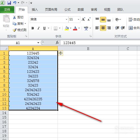The height and width of the screenshot is (140, 140).
Task: Click the 剪切 cut button
Action: (18, 17)
